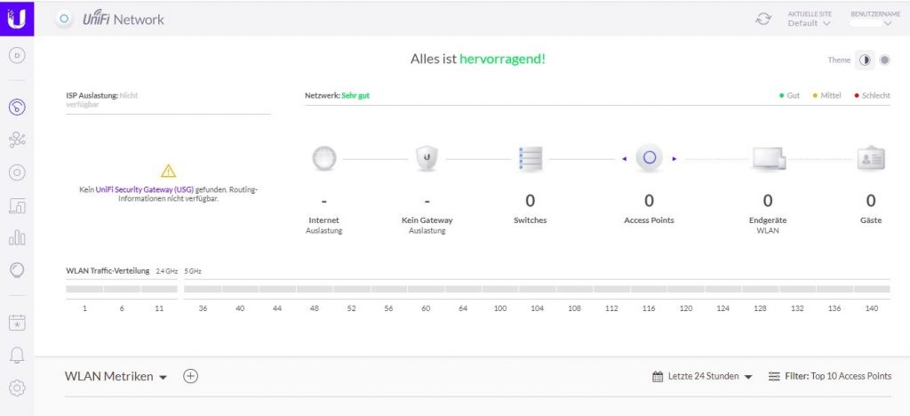Click the Gäste label

click(x=871, y=220)
